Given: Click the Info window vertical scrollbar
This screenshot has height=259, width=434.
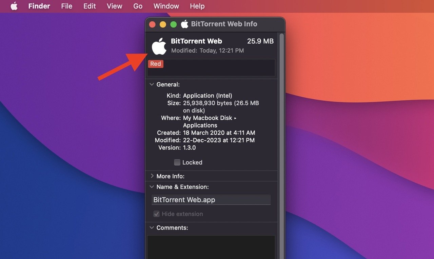Looking at the screenshot, I should (x=281, y=146).
